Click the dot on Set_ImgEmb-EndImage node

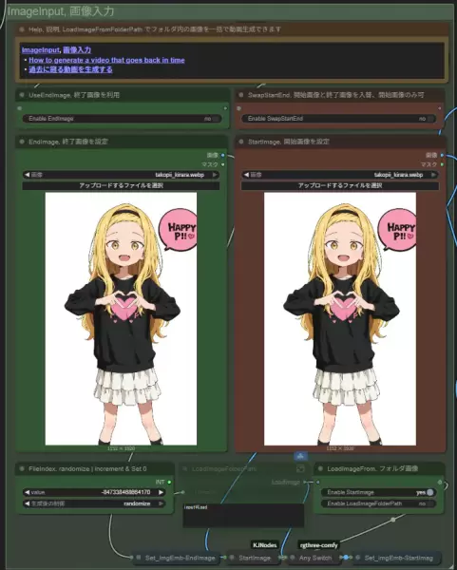139,558
